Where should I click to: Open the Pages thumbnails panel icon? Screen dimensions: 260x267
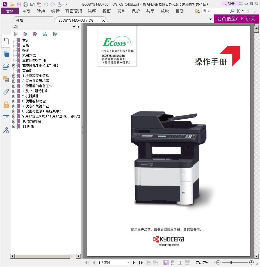pos(6,54)
